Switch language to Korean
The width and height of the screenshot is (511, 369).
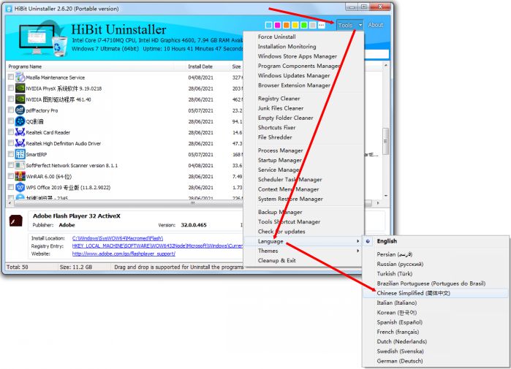click(397, 313)
